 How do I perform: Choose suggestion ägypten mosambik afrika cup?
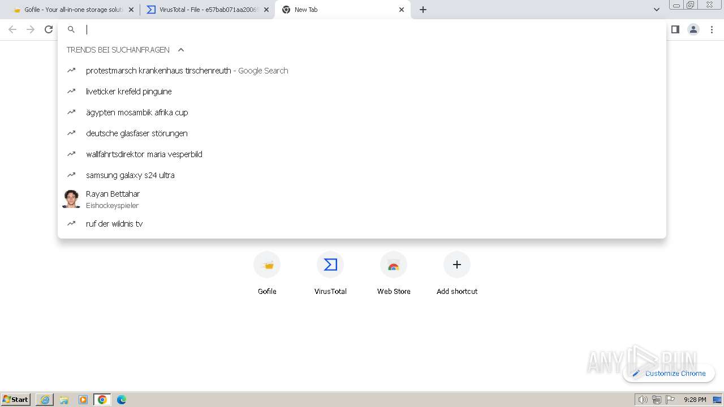coord(362,112)
